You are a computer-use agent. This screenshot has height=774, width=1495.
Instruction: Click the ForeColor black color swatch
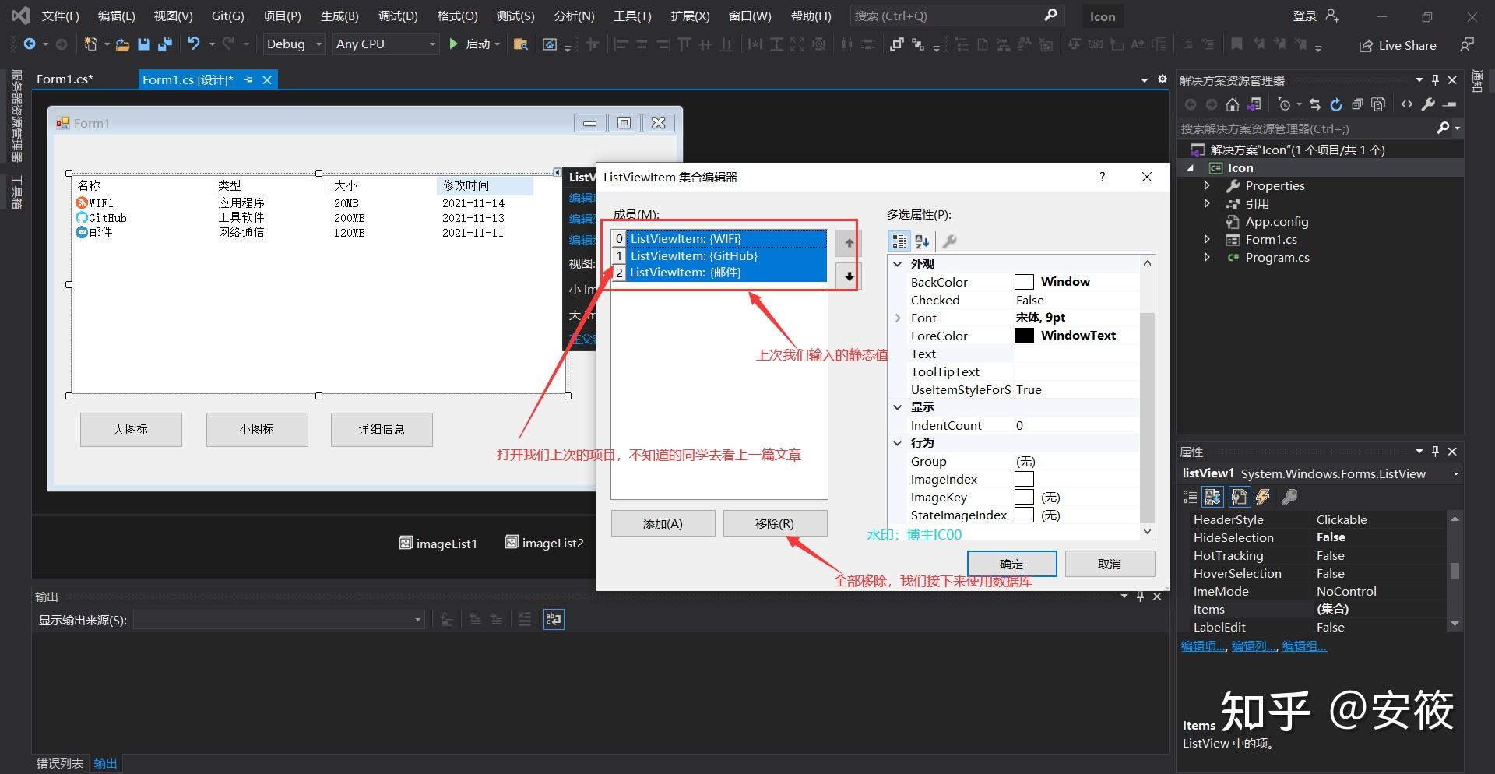click(1024, 336)
